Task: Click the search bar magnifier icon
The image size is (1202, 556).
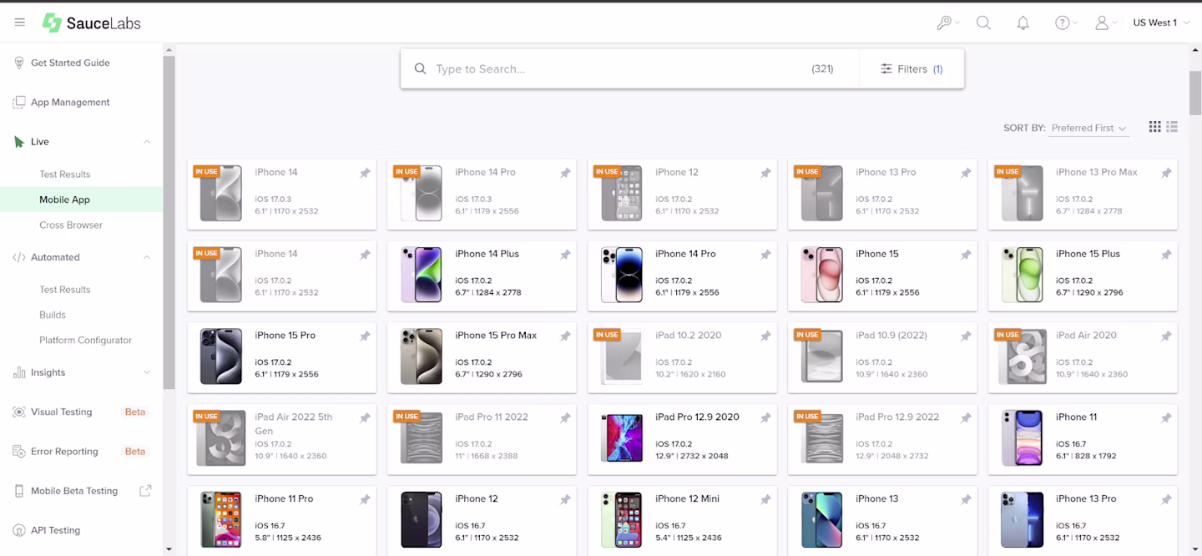Action: (x=421, y=68)
